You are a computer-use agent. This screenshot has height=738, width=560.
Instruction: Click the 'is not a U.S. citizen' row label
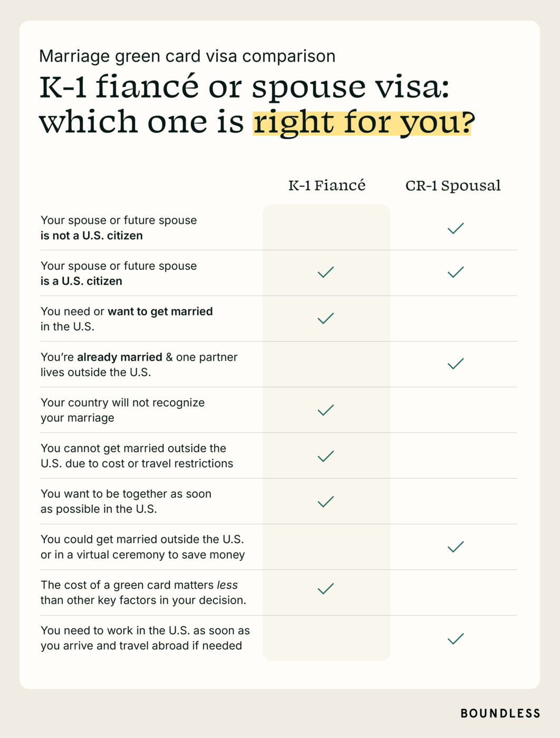coord(119,228)
